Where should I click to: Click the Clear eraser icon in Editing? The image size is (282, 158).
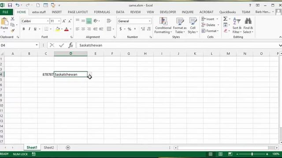(x=226, y=31)
